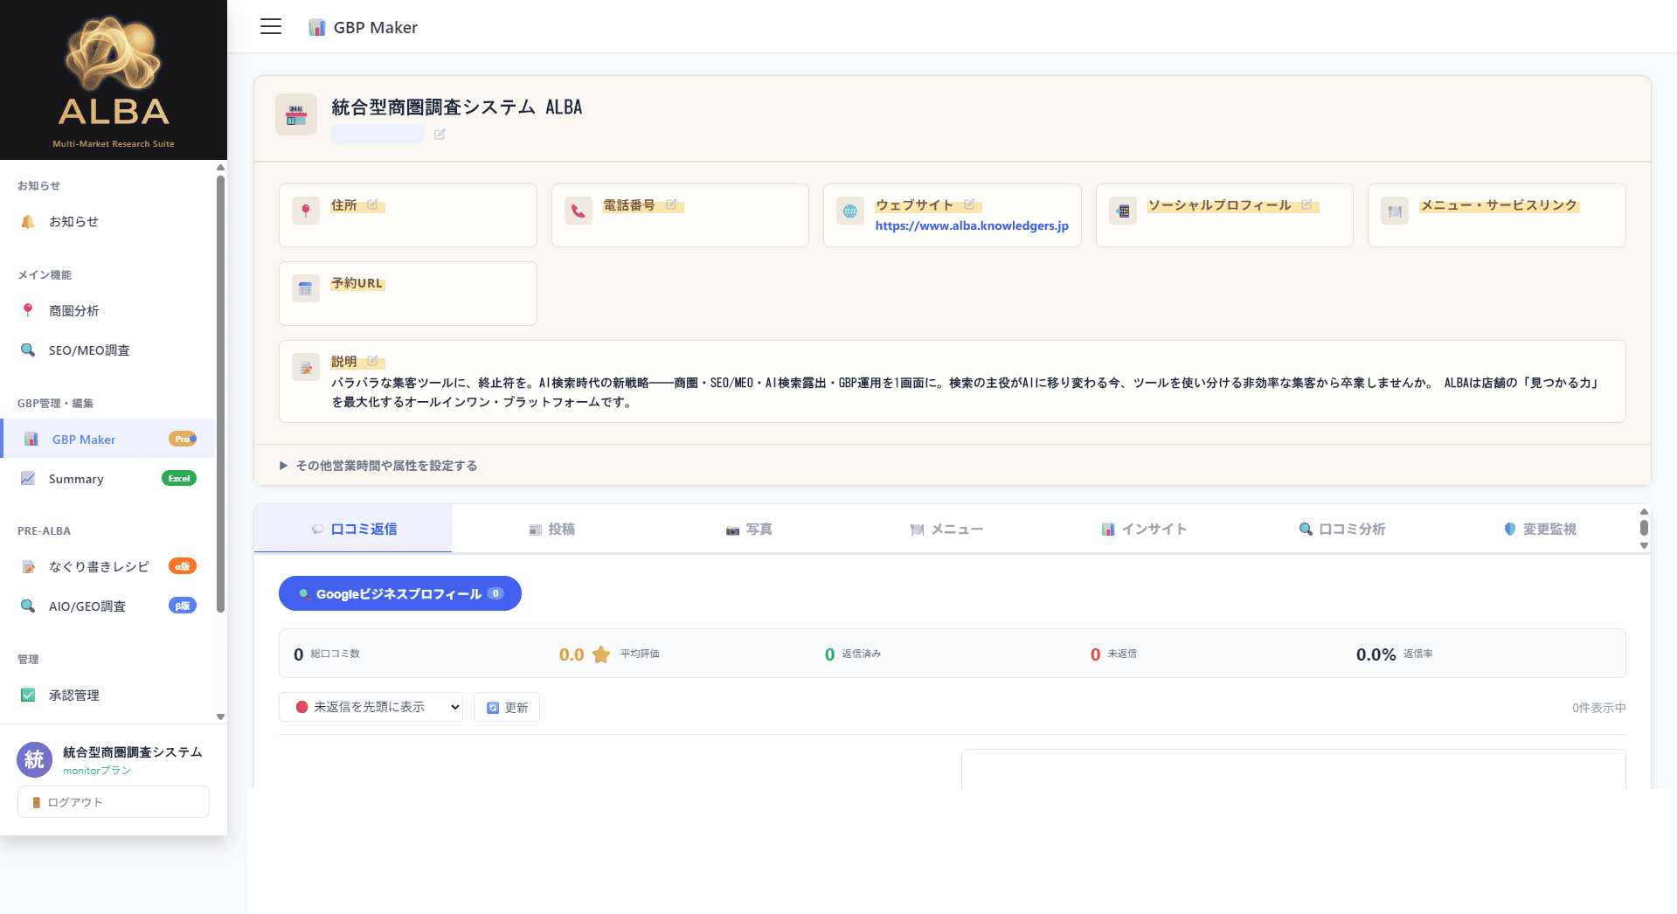Click the 総口コミ数 statistic

(327, 654)
